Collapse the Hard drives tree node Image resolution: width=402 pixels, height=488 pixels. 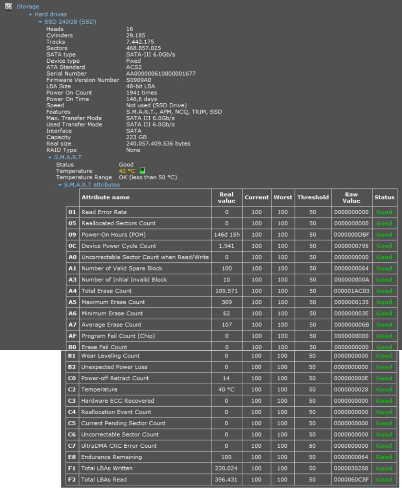[x=31, y=15]
